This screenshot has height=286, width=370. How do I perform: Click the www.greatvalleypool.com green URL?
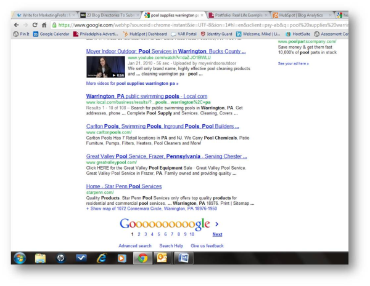coord(112,162)
